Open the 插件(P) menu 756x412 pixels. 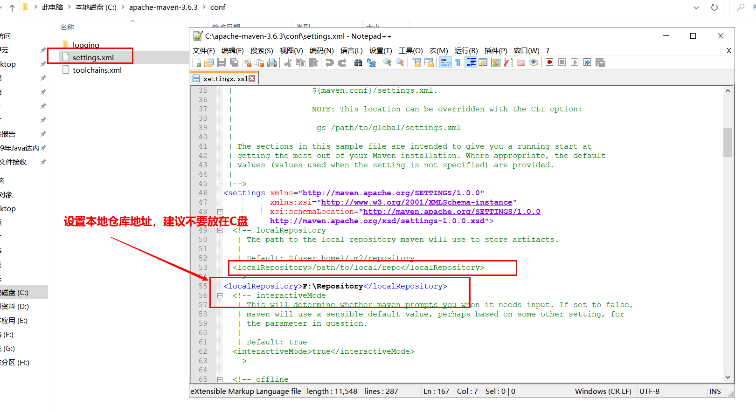pyautogui.click(x=496, y=50)
